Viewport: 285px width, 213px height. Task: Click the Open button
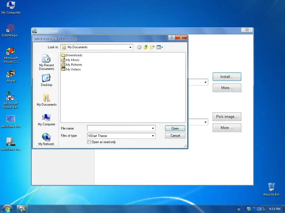point(175,128)
